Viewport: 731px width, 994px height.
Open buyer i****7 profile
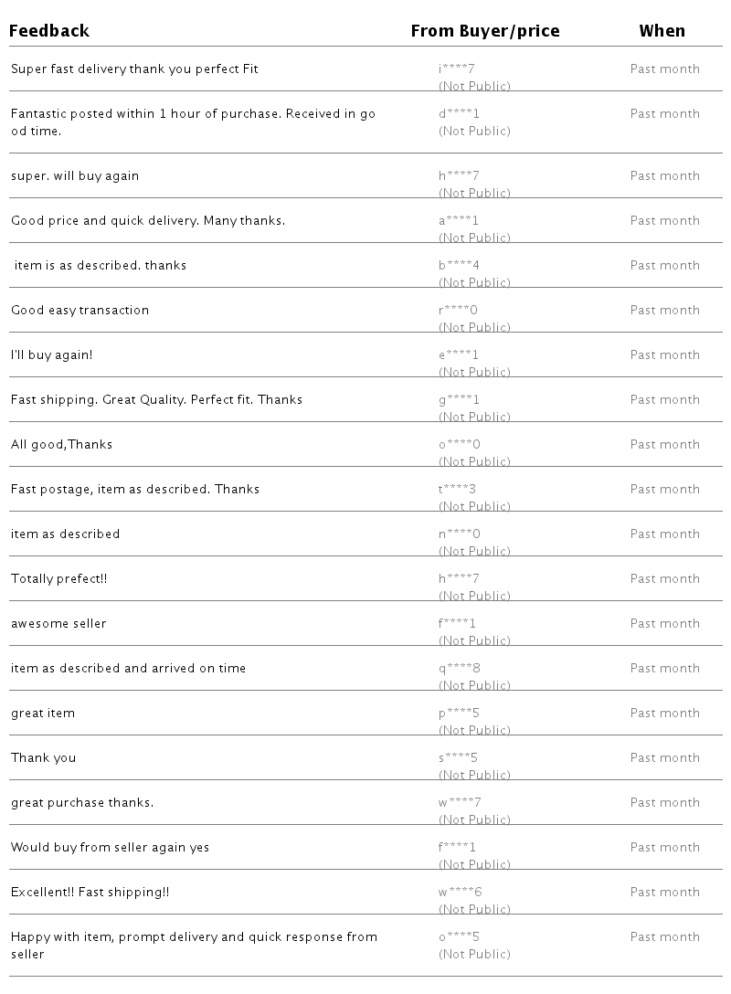457,69
